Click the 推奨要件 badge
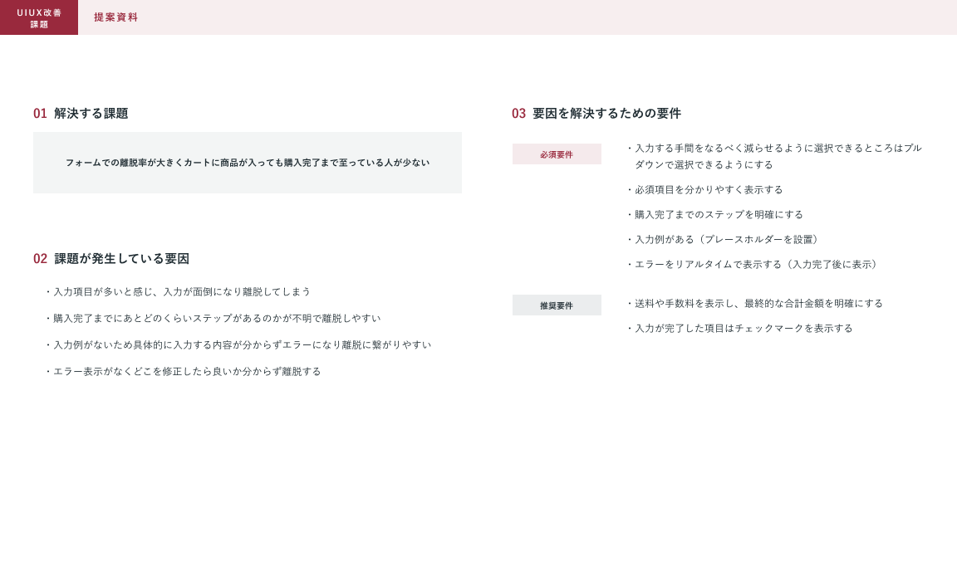The width and height of the screenshot is (957, 581). click(557, 305)
